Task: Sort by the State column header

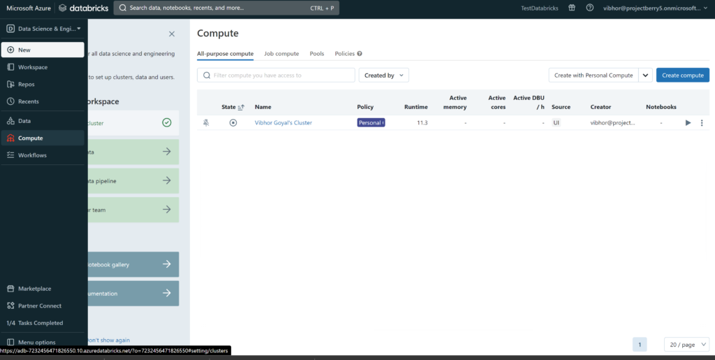Action: (x=233, y=107)
